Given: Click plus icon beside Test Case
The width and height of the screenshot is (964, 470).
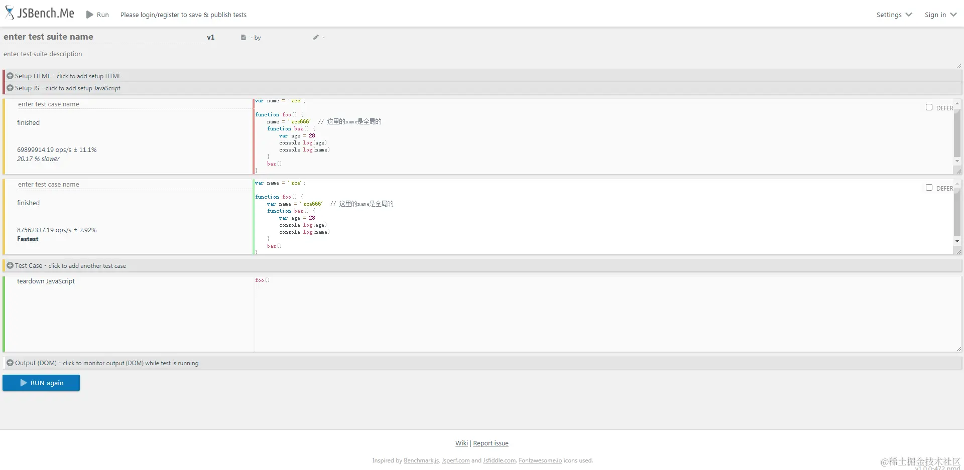Looking at the screenshot, I should [10, 265].
